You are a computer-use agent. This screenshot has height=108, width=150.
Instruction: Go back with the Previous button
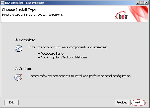click(x=122, y=102)
